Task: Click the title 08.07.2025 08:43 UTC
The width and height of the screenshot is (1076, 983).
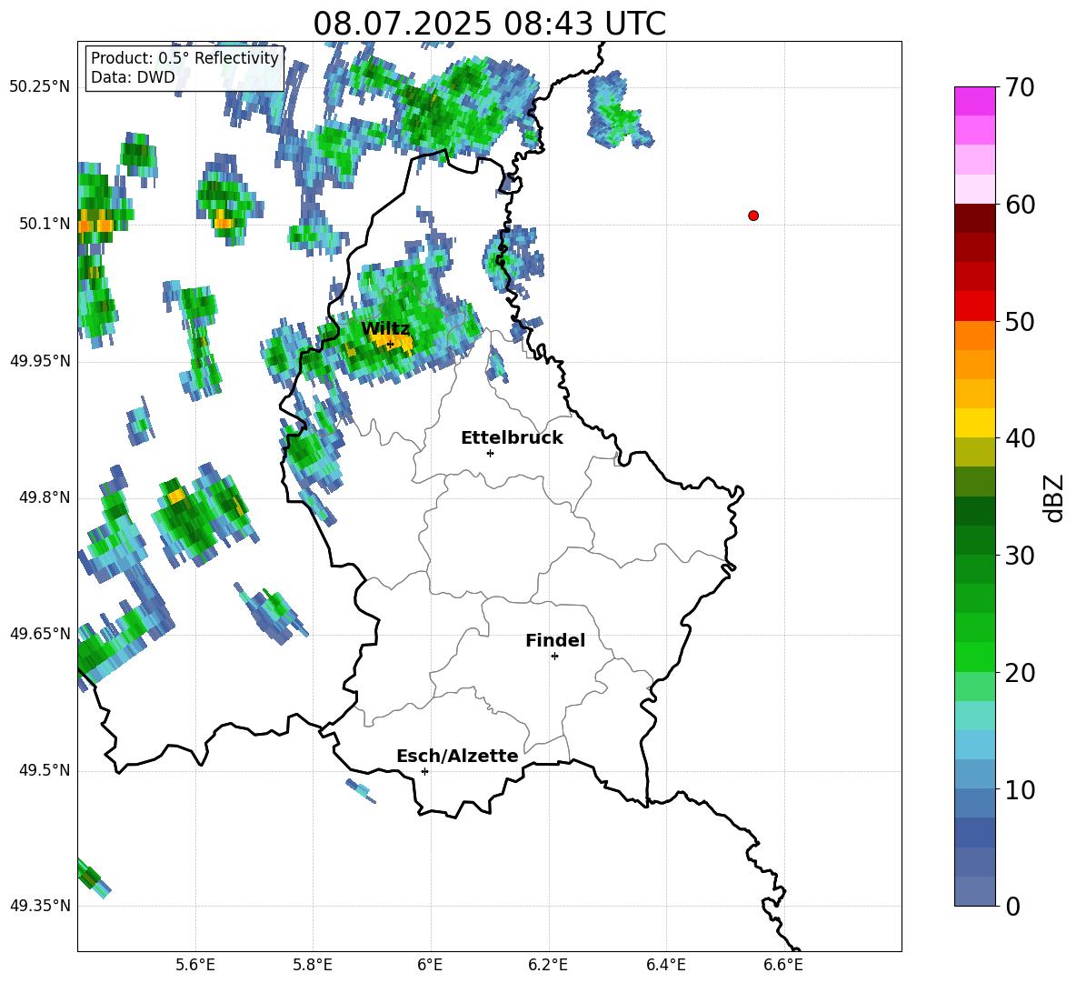Action: click(x=489, y=24)
